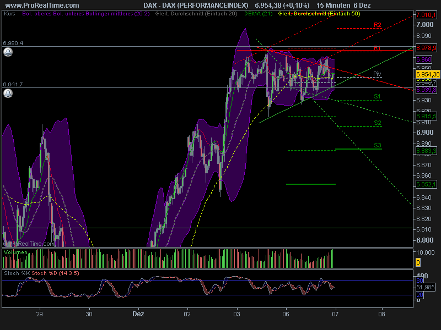Click the green 6.883,3 price tag
Screen dimensions: 441x330
[x=426, y=151]
